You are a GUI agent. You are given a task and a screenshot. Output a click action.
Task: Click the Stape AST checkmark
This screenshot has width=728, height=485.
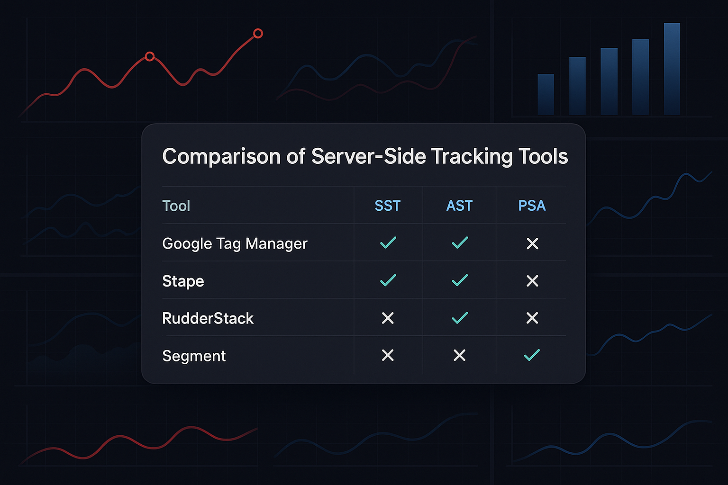pyautogui.click(x=460, y=280)
